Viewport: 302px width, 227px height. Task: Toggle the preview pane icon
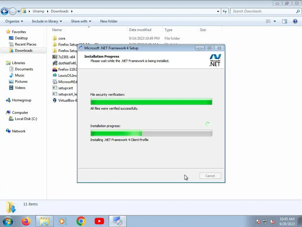pos(285,21)
